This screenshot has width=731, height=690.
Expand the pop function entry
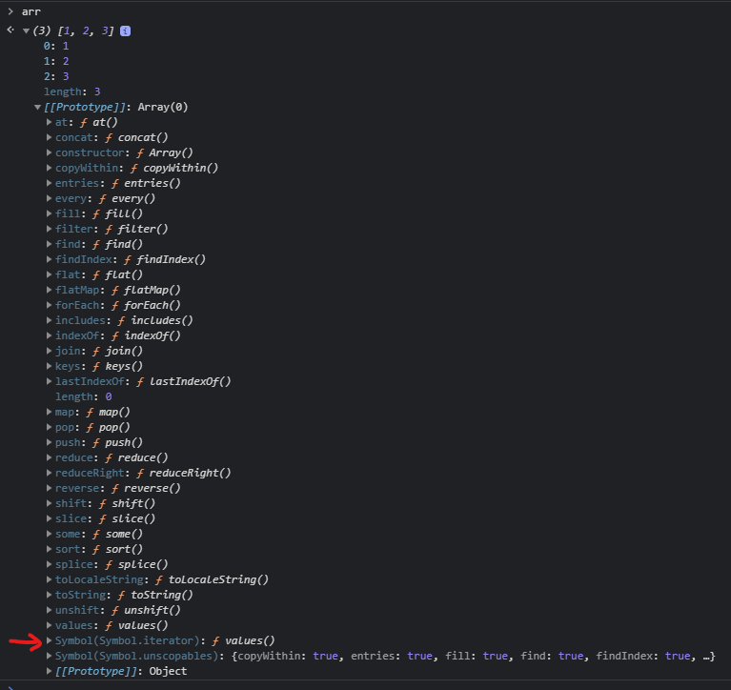click(49, 428)
